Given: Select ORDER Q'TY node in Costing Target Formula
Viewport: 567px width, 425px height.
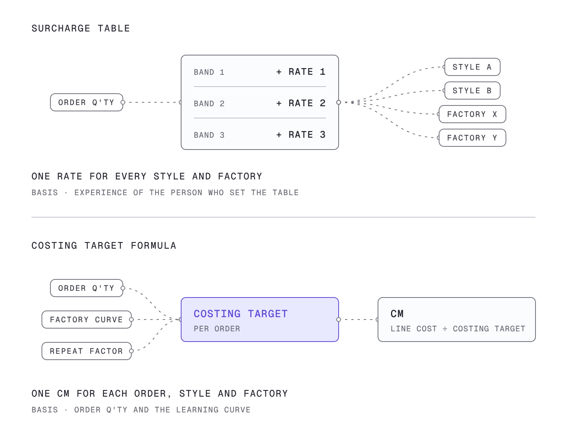Looking at the screenshot, I should coord(87,288).
